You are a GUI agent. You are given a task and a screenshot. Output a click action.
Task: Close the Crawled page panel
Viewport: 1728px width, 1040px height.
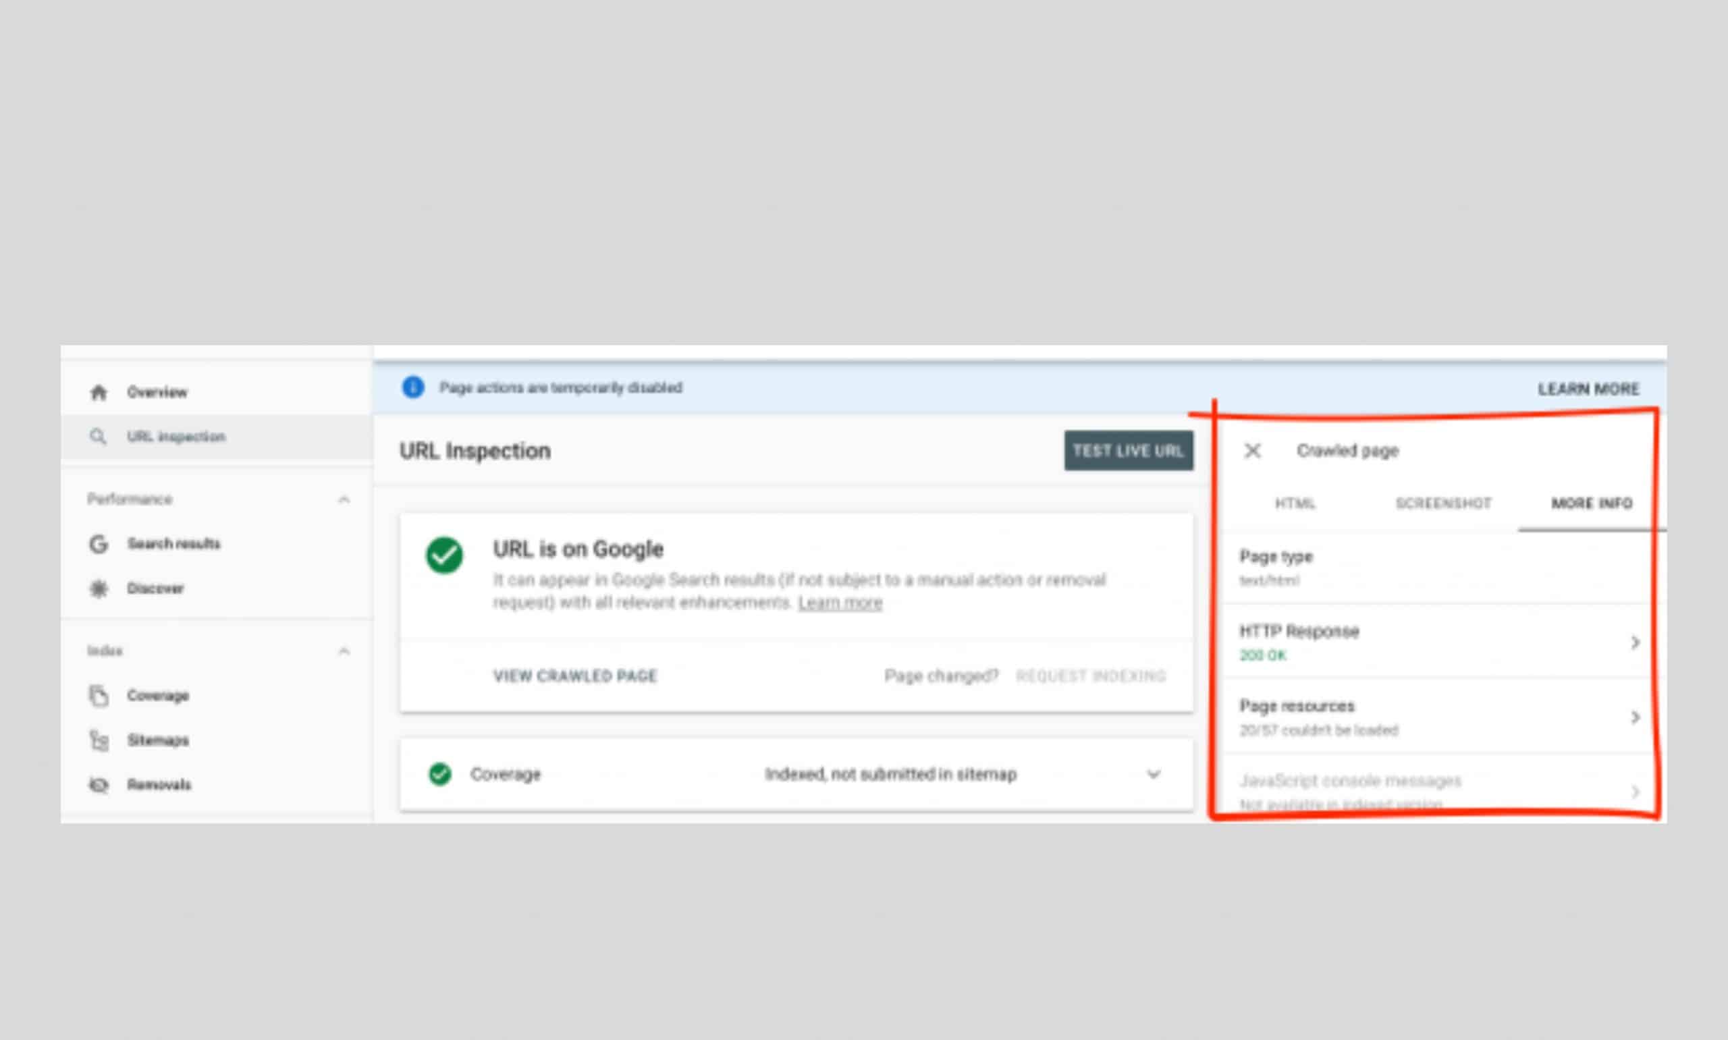(1252, 451)
